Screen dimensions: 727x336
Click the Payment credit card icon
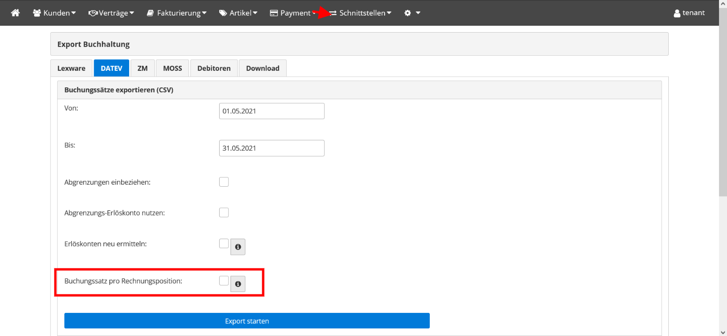[x=274, y=13]
